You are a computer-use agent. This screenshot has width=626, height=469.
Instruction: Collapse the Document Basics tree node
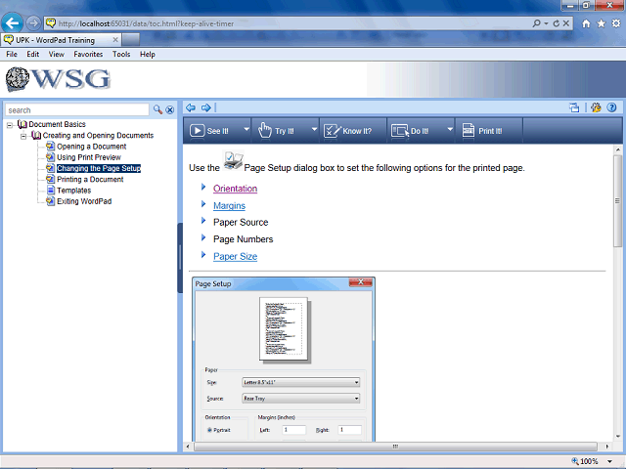point(10,125)
